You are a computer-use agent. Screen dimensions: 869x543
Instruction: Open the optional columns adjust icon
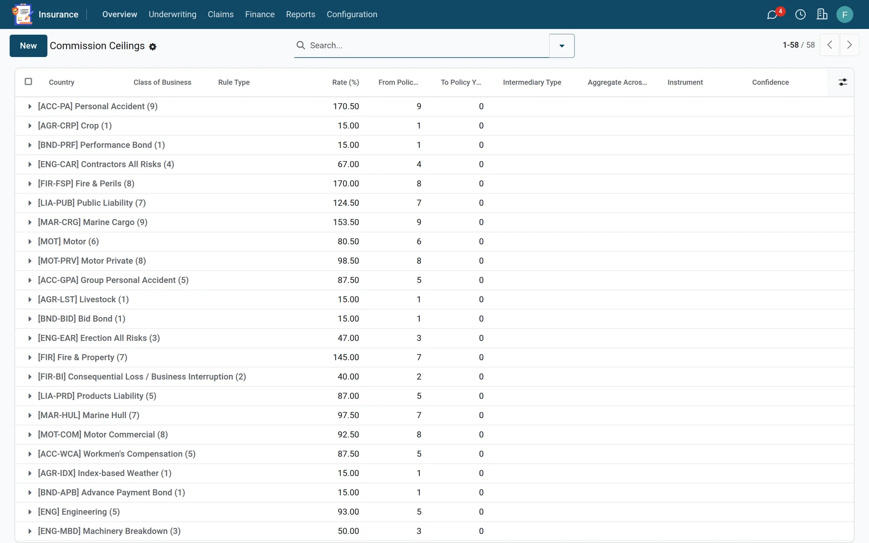843,82
